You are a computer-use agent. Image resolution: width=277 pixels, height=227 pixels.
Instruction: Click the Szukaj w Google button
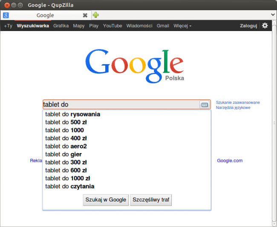[x=106, y=200]
